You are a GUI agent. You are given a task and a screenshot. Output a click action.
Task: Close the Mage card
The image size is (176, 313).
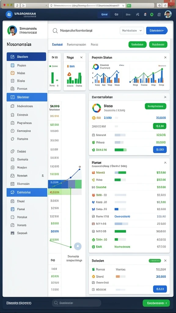click(81, 57)
